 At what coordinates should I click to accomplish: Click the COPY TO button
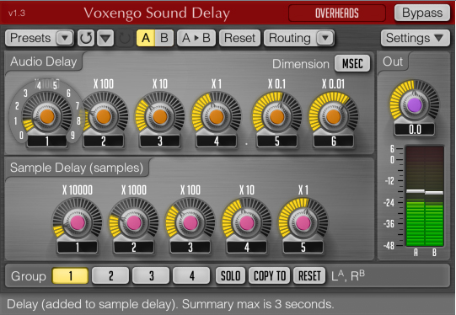pyautogui.click(x=270, y=275)
